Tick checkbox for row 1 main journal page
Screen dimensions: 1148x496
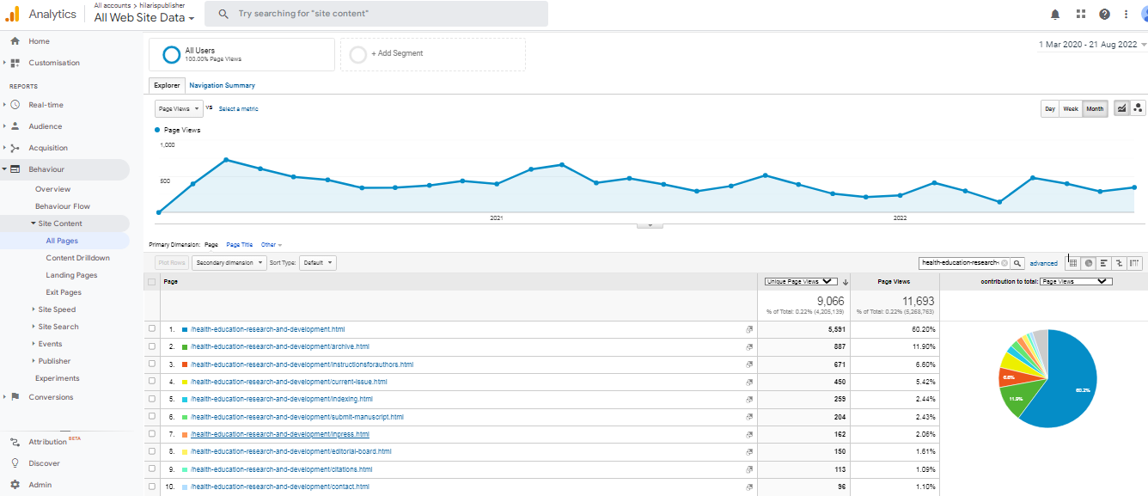(152, 329)
